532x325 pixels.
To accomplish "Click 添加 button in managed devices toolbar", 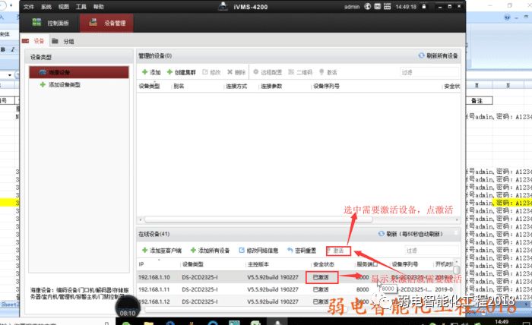I will [x=151, y=72].
